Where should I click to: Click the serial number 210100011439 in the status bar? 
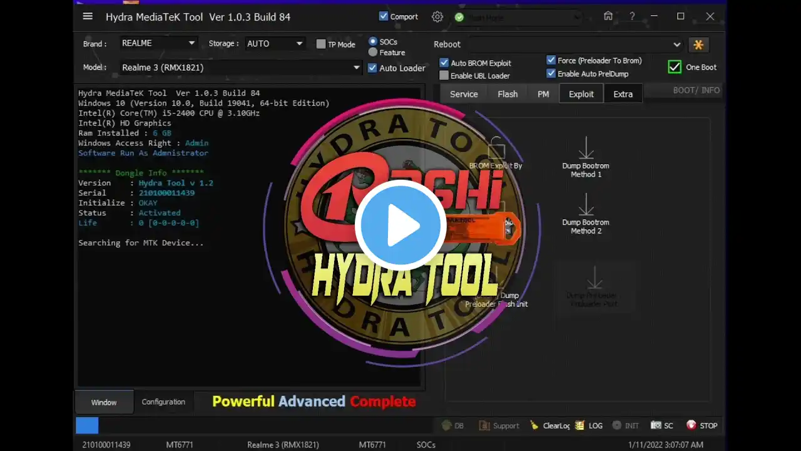tap(106, 445)
